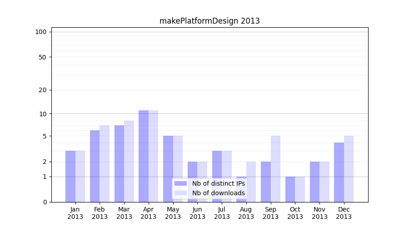
Task: Click the April downloads bar
Action: coord(153,156)
